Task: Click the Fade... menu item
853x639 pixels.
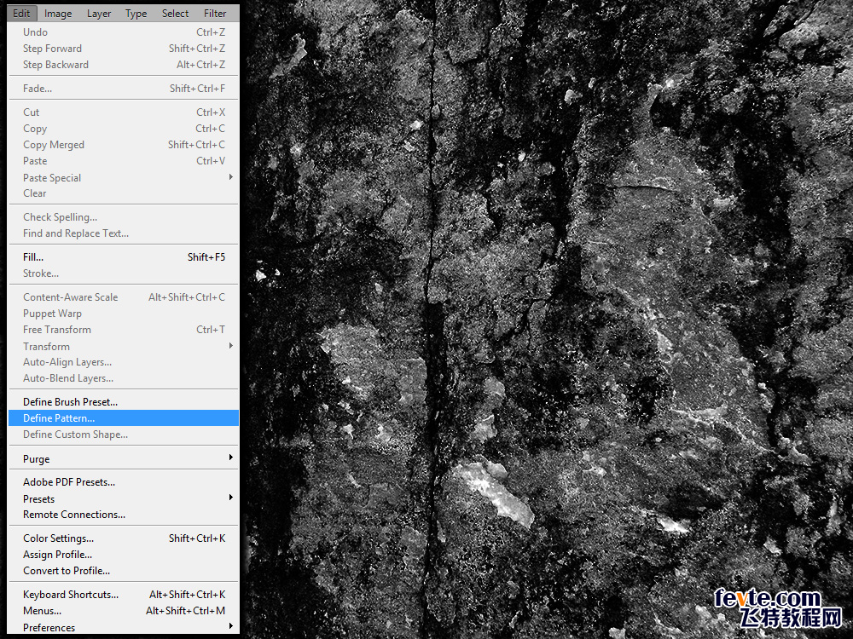Action: [x=124, y=89]
